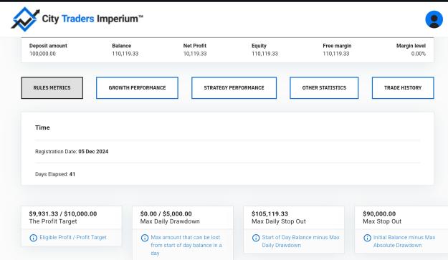
Task: Click 'Max Daily Drawdown' card title
Action: tap(170, 221)
